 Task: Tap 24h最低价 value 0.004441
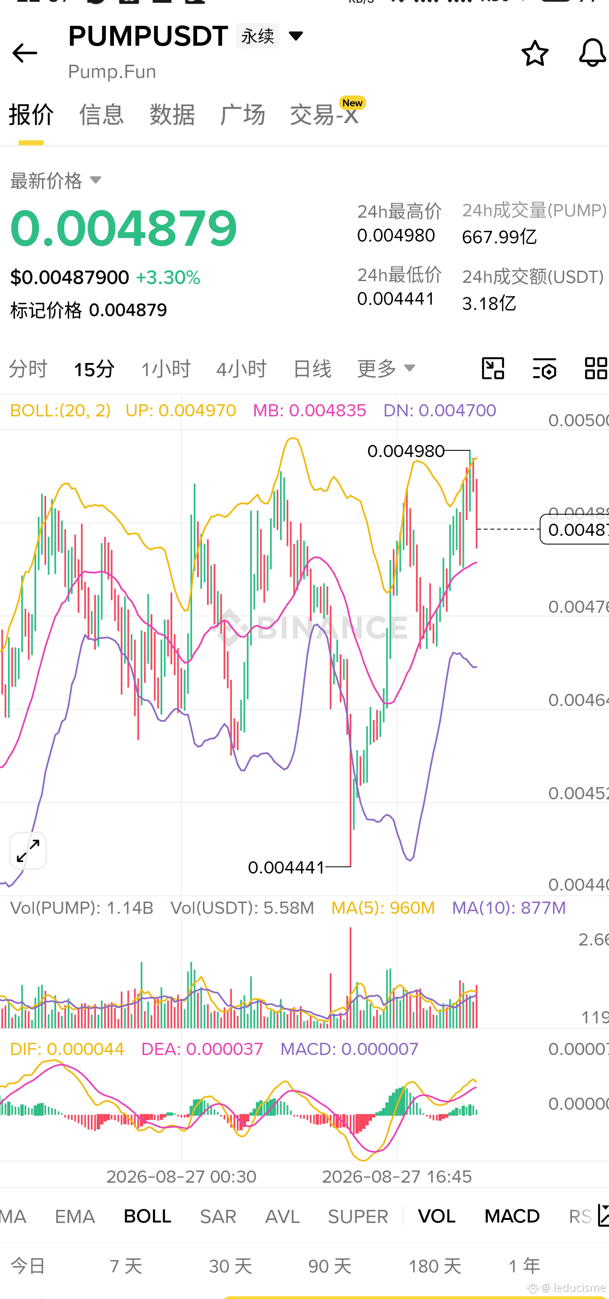[396, 299]
